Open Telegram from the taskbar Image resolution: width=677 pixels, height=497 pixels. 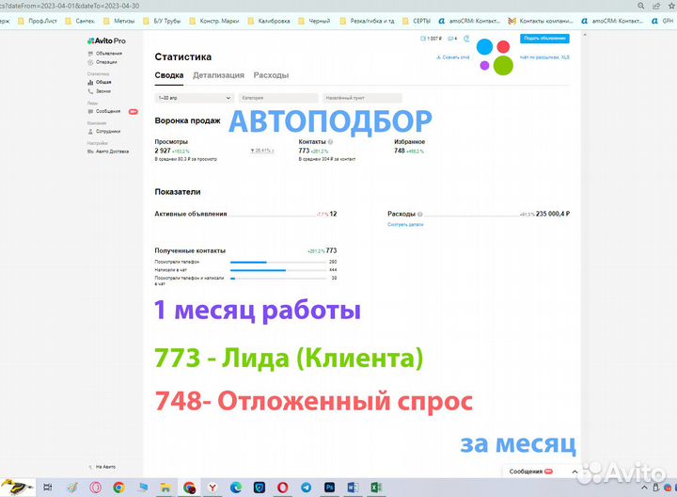point(307,488)
